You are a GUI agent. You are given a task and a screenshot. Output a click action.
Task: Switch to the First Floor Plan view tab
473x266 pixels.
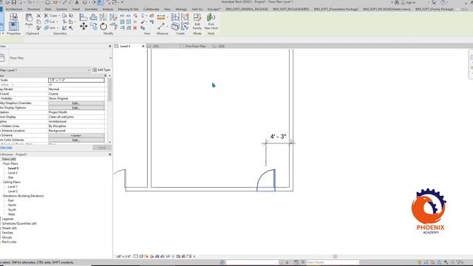tap(195, 46)
